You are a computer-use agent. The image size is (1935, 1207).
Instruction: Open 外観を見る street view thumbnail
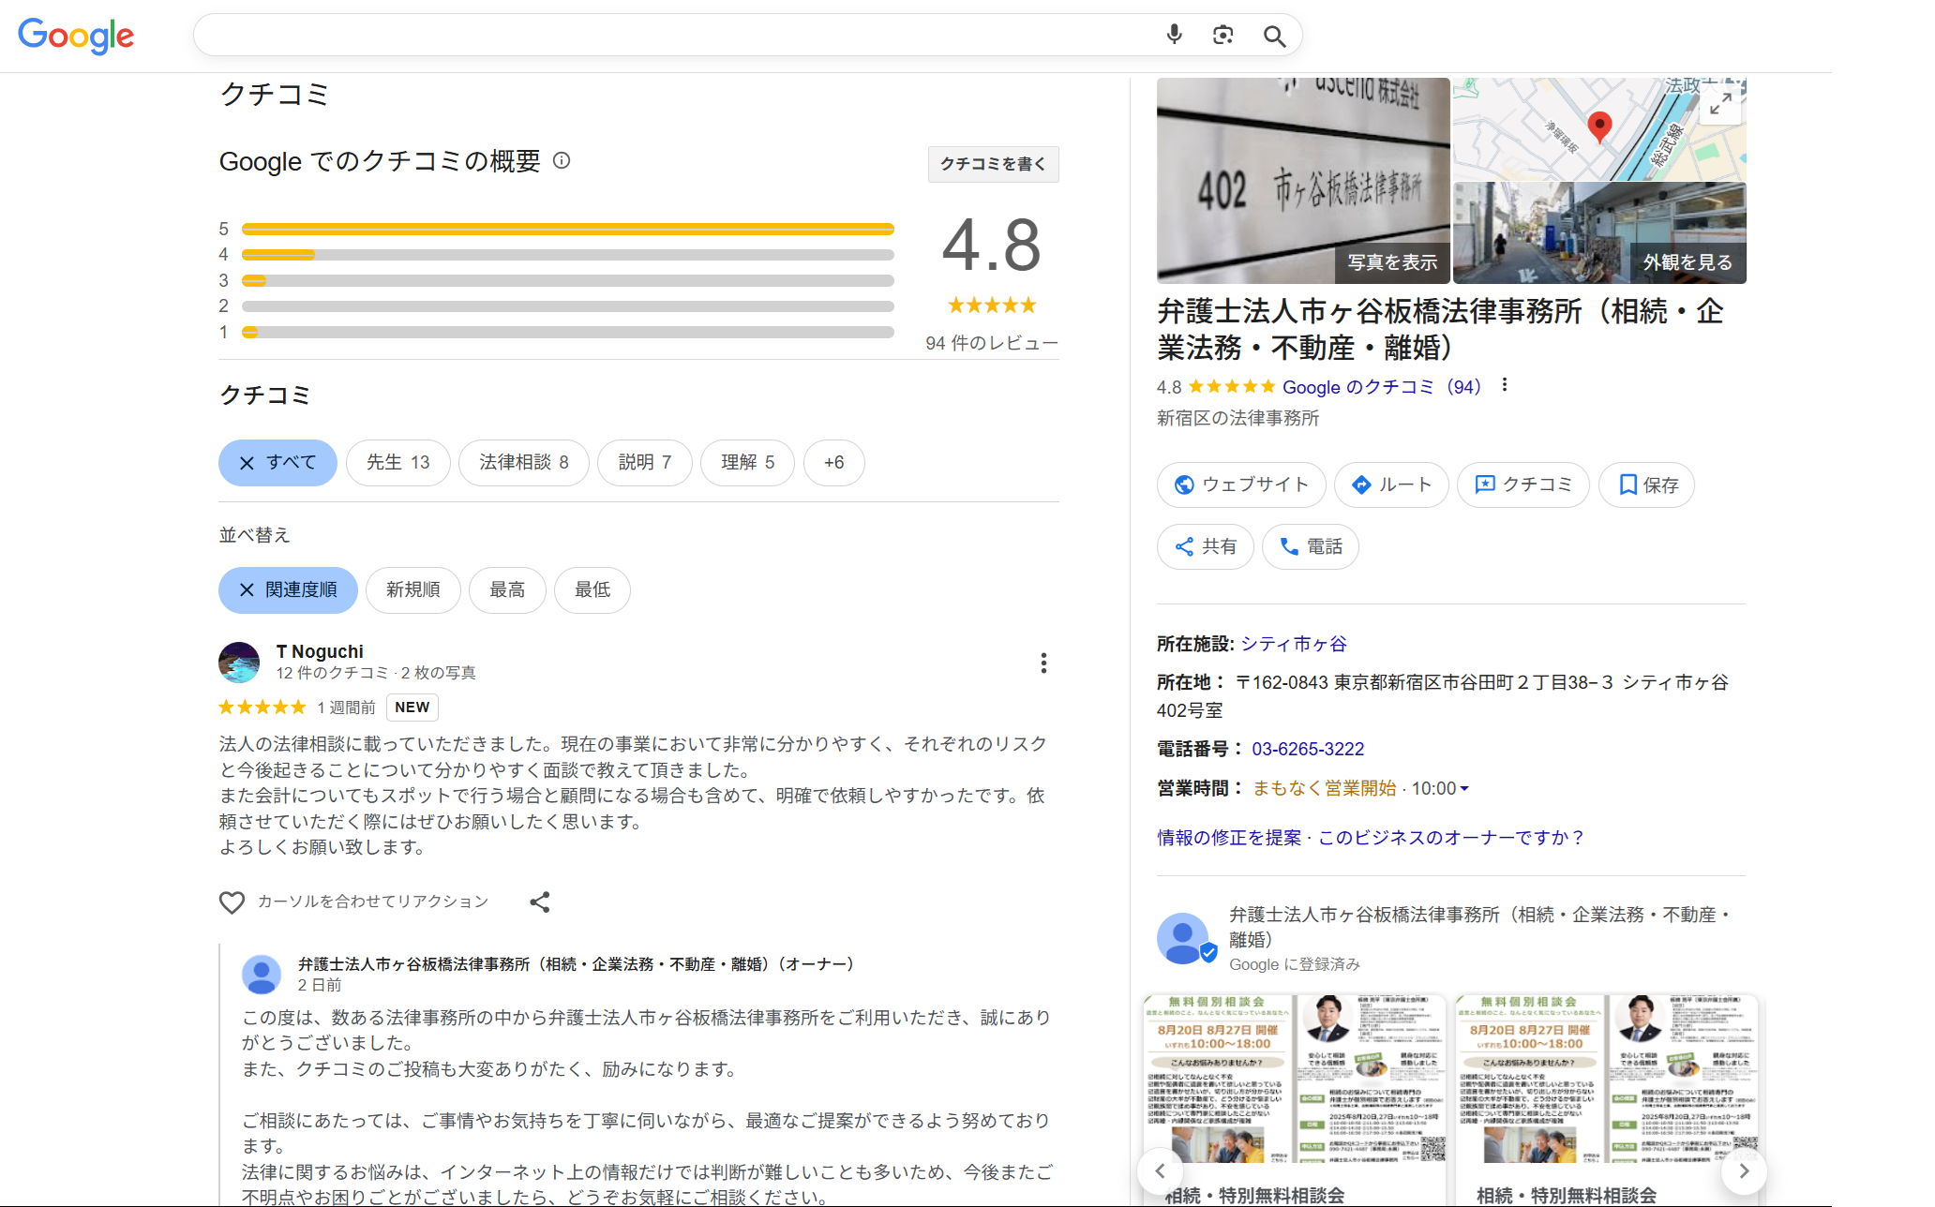[1599, 233]
